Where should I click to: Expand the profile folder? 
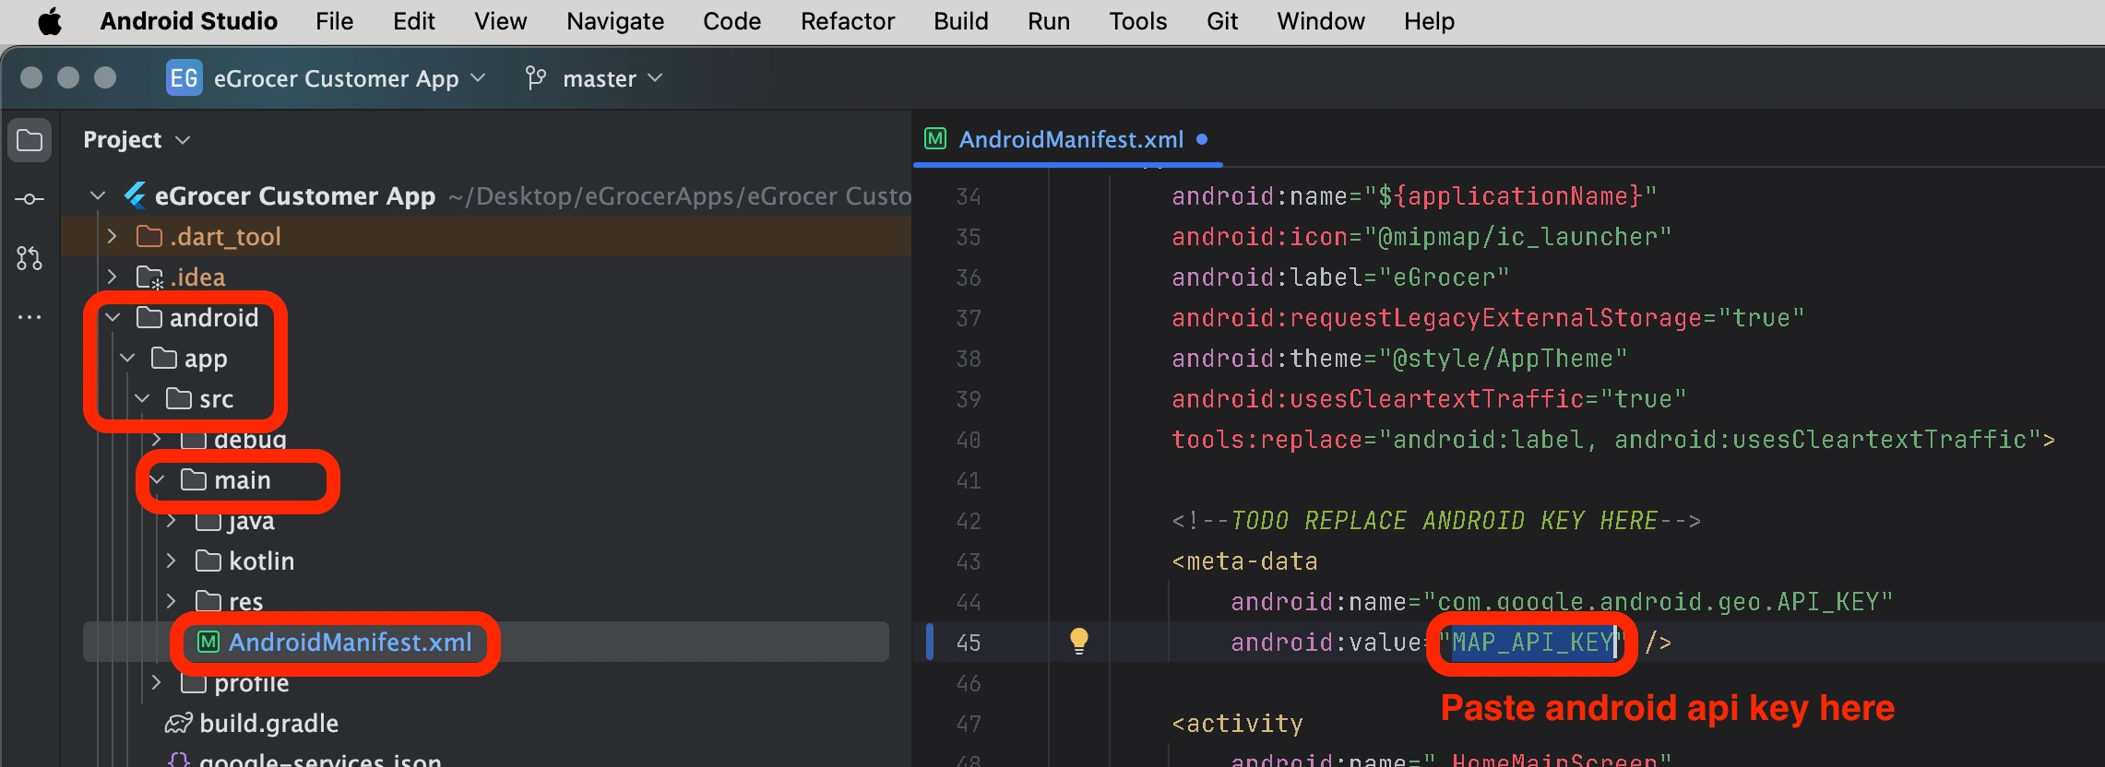(x=157, y=682)
